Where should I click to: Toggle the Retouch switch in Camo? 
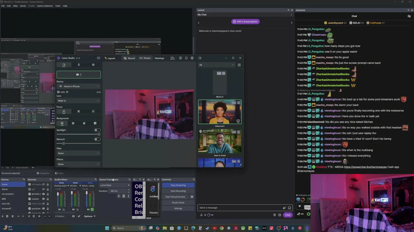[97, 139]
